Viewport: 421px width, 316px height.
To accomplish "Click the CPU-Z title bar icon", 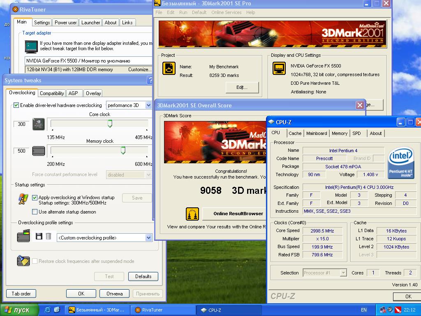I will click(271, 122).
